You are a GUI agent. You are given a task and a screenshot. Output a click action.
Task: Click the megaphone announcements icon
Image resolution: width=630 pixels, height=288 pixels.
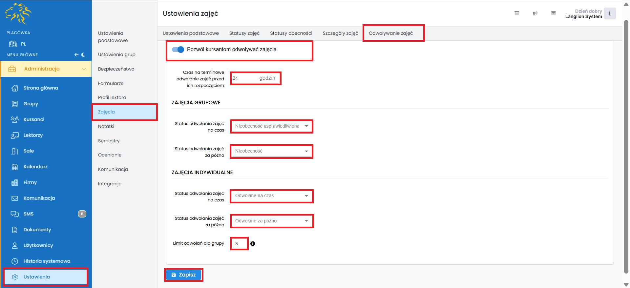535,13
